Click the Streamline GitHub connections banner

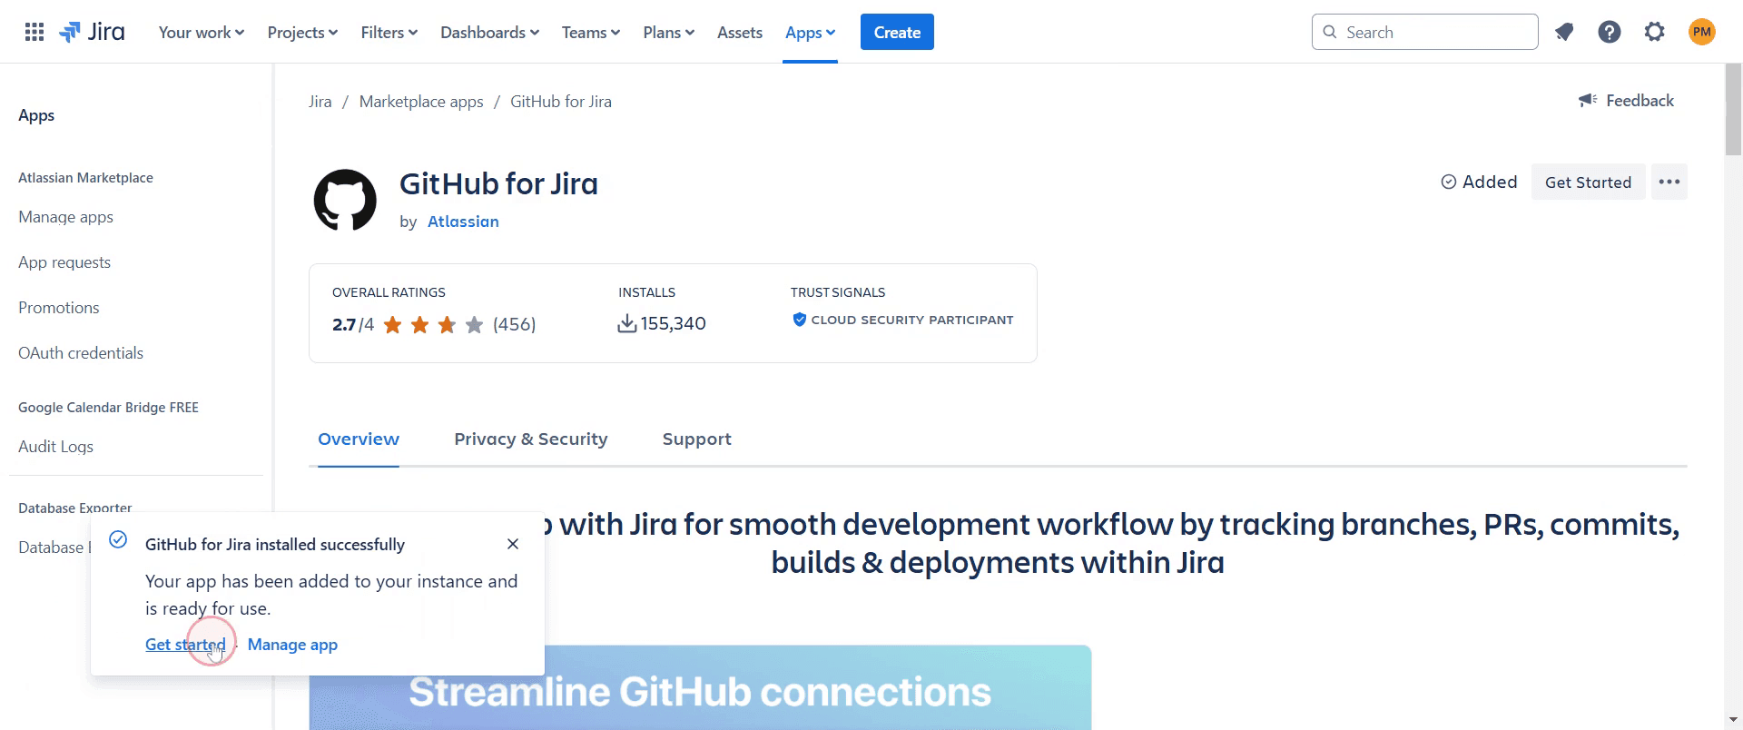(700, 687)
